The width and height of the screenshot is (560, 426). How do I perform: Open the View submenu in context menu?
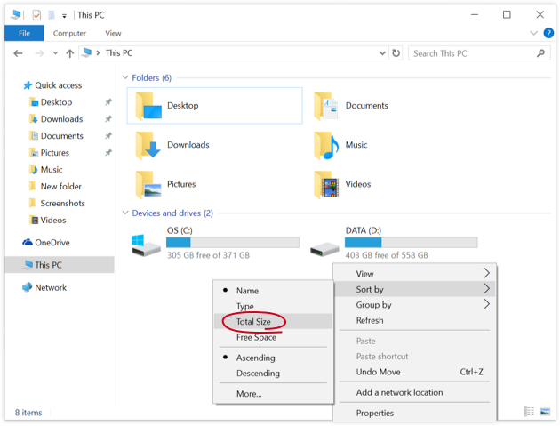tap(414, 274)
